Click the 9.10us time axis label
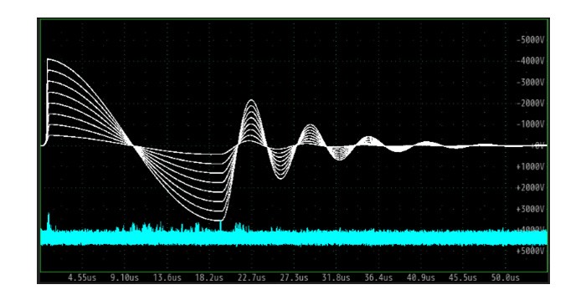Screen dimensions: 586x305 [125, 277]
